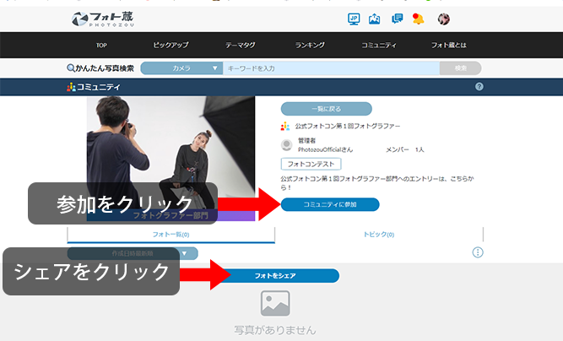This screenshot has height=341, width=563.
Task: Click the キーワードを入力 search field
Action: 331,68
